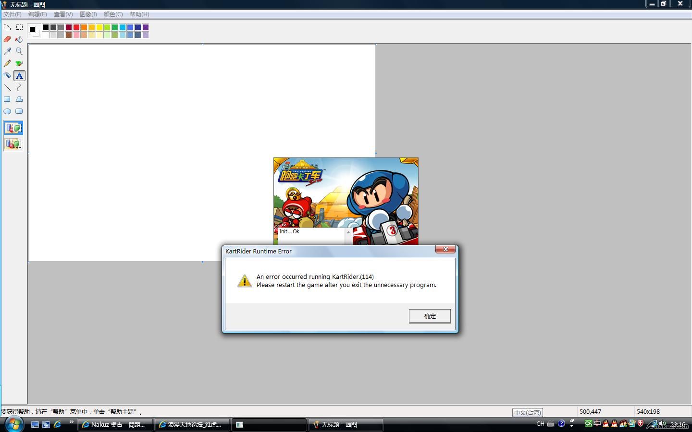The image size is (692, 432).
Task: Pick the Fill with color bucket tool
Action: coord(19,39)
